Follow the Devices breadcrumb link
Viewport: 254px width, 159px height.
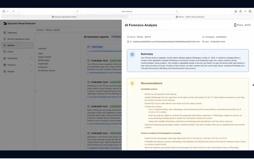[x=40, y=30]
